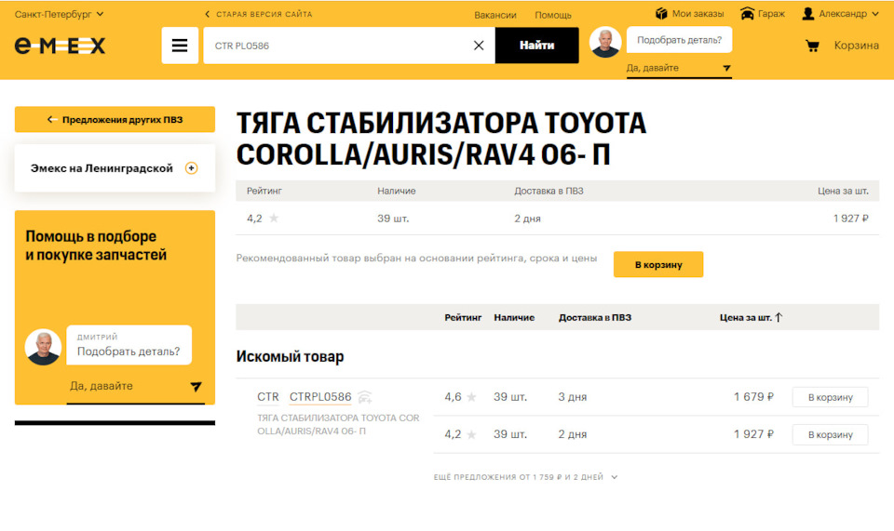Sort by the Доставка в ПВЗ column header in the offers table

(595, 317)
